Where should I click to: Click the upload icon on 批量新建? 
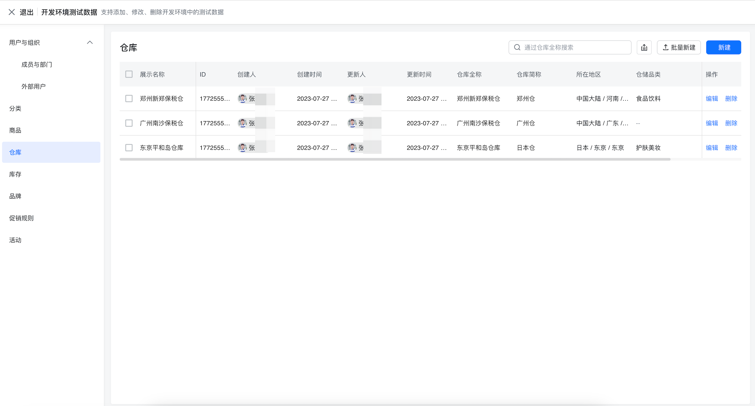coord(665,47)
